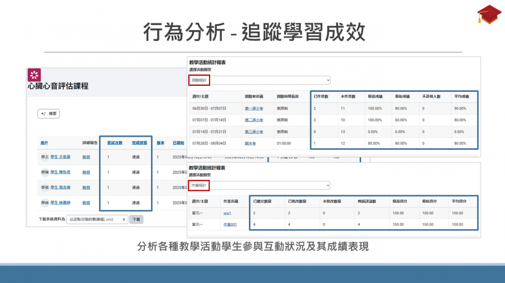
Task: Open the ww1 assignment link
Action: [227, 213]
